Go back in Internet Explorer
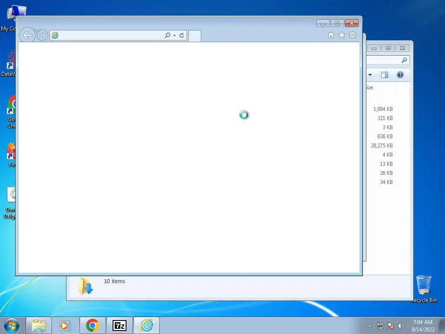Screen dimensions: 445x334 coord(27,35)
